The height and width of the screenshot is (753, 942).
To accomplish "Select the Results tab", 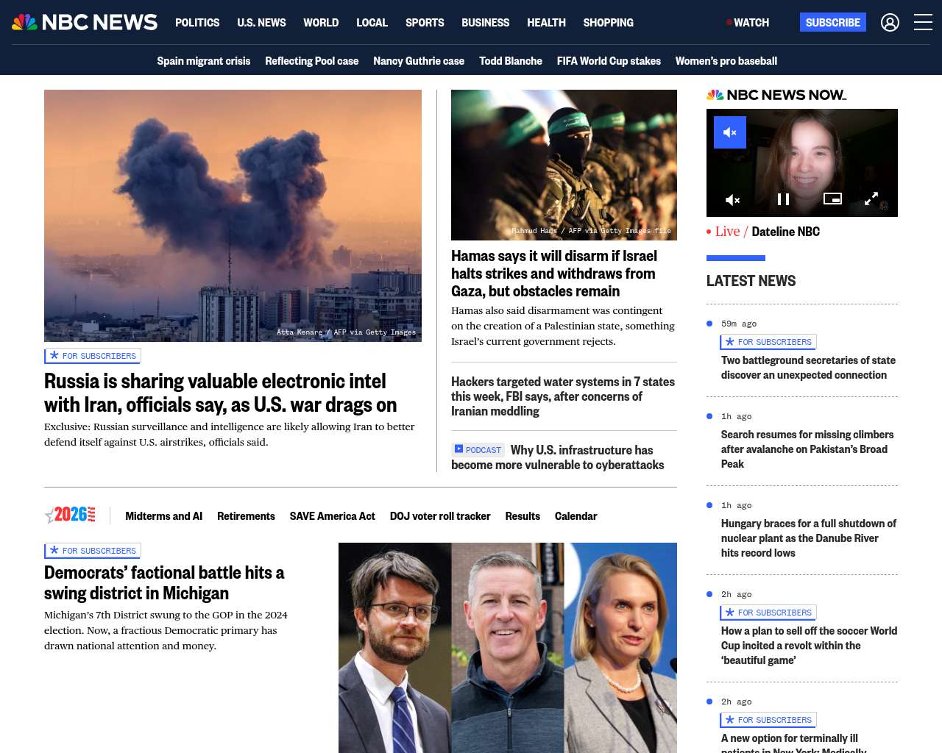I will (523, 516).
